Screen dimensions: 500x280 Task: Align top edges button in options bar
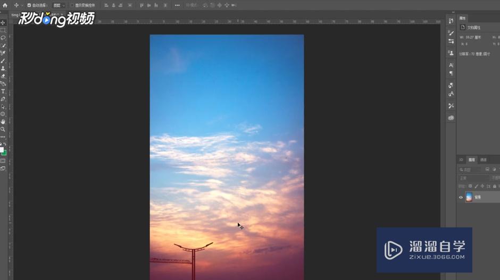[x=141, y=5]
